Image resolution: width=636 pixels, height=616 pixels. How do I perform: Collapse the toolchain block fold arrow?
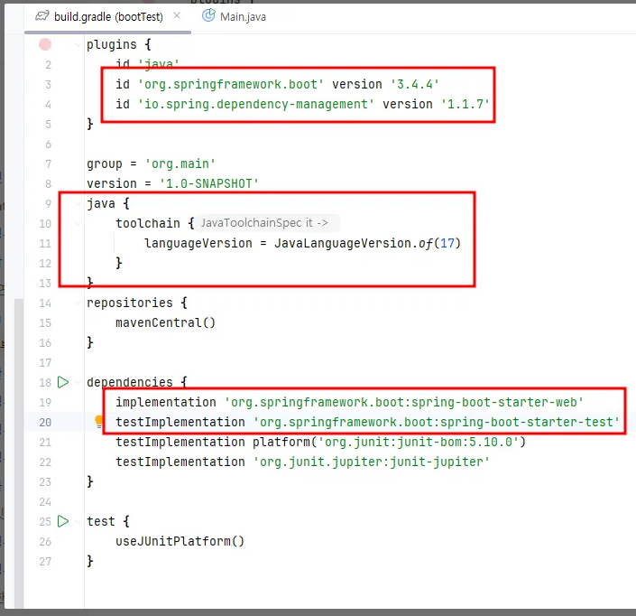[x=78, y=223]
